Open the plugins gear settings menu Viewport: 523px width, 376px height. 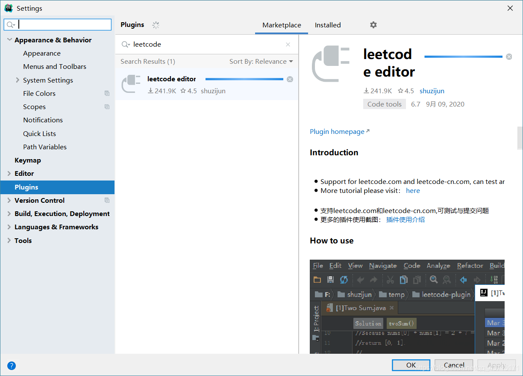tap(373, 25)
